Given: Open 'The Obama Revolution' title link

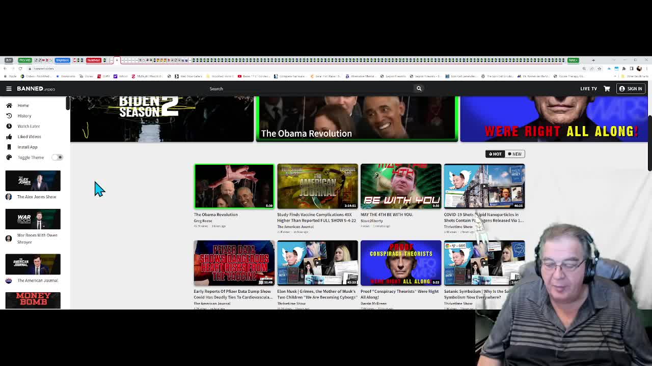Looking at the screenshot, I should [215, 215].
